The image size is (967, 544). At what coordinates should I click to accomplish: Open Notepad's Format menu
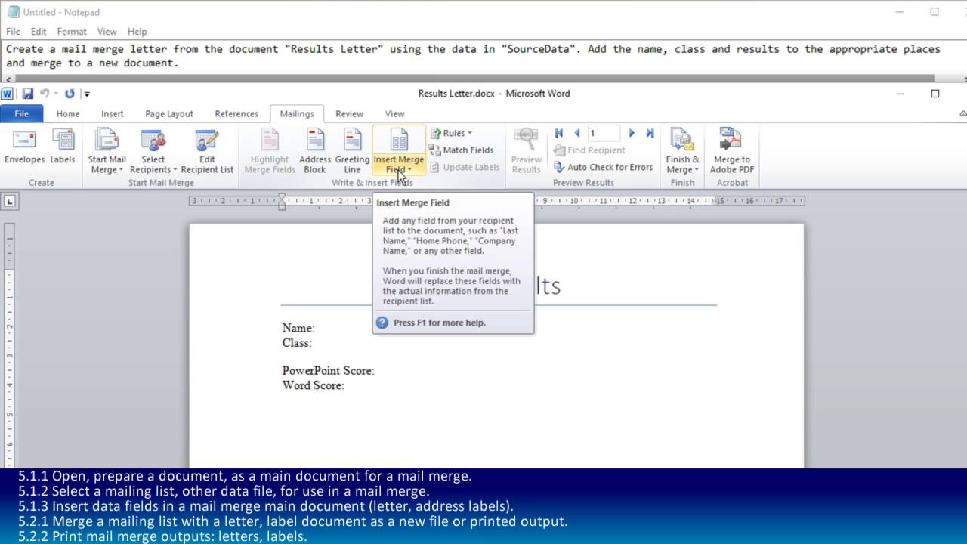pos(72,32)
